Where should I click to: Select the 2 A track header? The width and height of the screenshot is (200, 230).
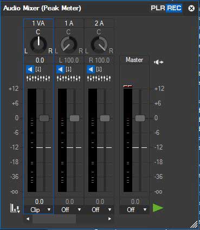coord(99,23)
